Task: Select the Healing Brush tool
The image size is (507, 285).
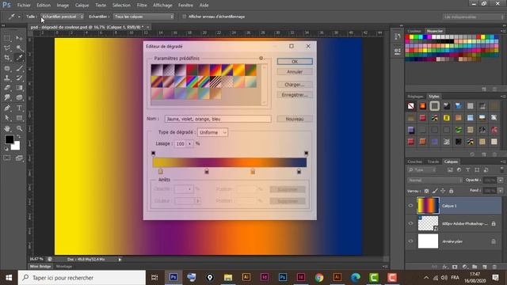Action: coord(7,68)
